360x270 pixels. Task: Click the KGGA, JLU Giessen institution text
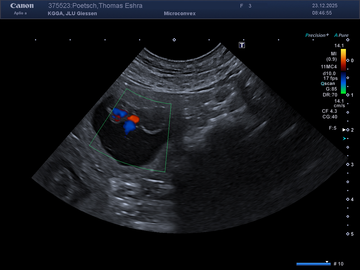[72, 13]
